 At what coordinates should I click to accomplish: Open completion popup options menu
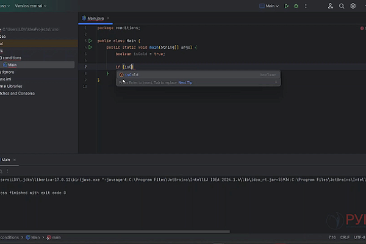pos(276,83)
